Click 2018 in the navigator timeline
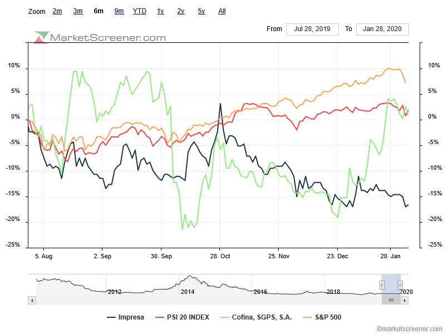The image size is (448, 334). click(x=333, y=292)
